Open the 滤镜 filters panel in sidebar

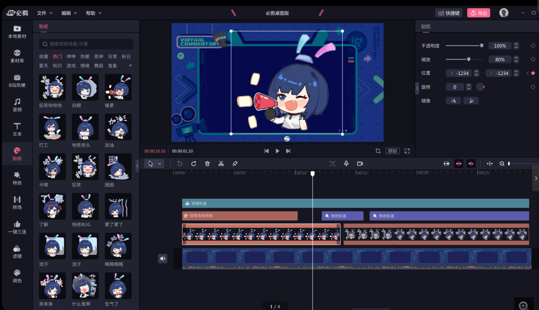pyautogui.click(x=17, y=252)
